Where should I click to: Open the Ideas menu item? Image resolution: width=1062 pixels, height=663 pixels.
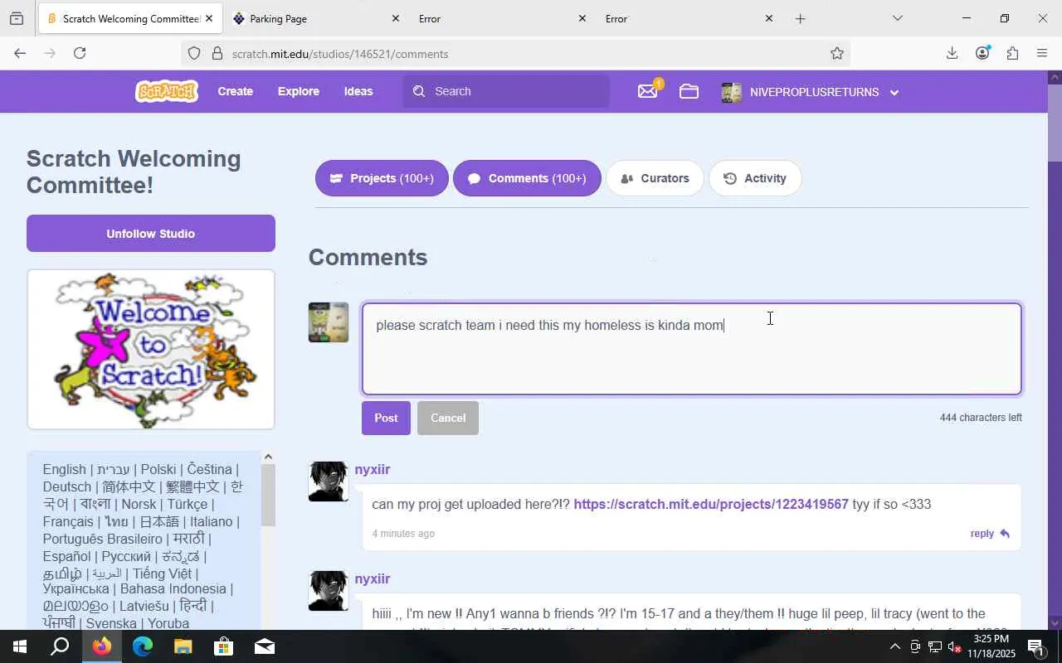click(358, 91)
